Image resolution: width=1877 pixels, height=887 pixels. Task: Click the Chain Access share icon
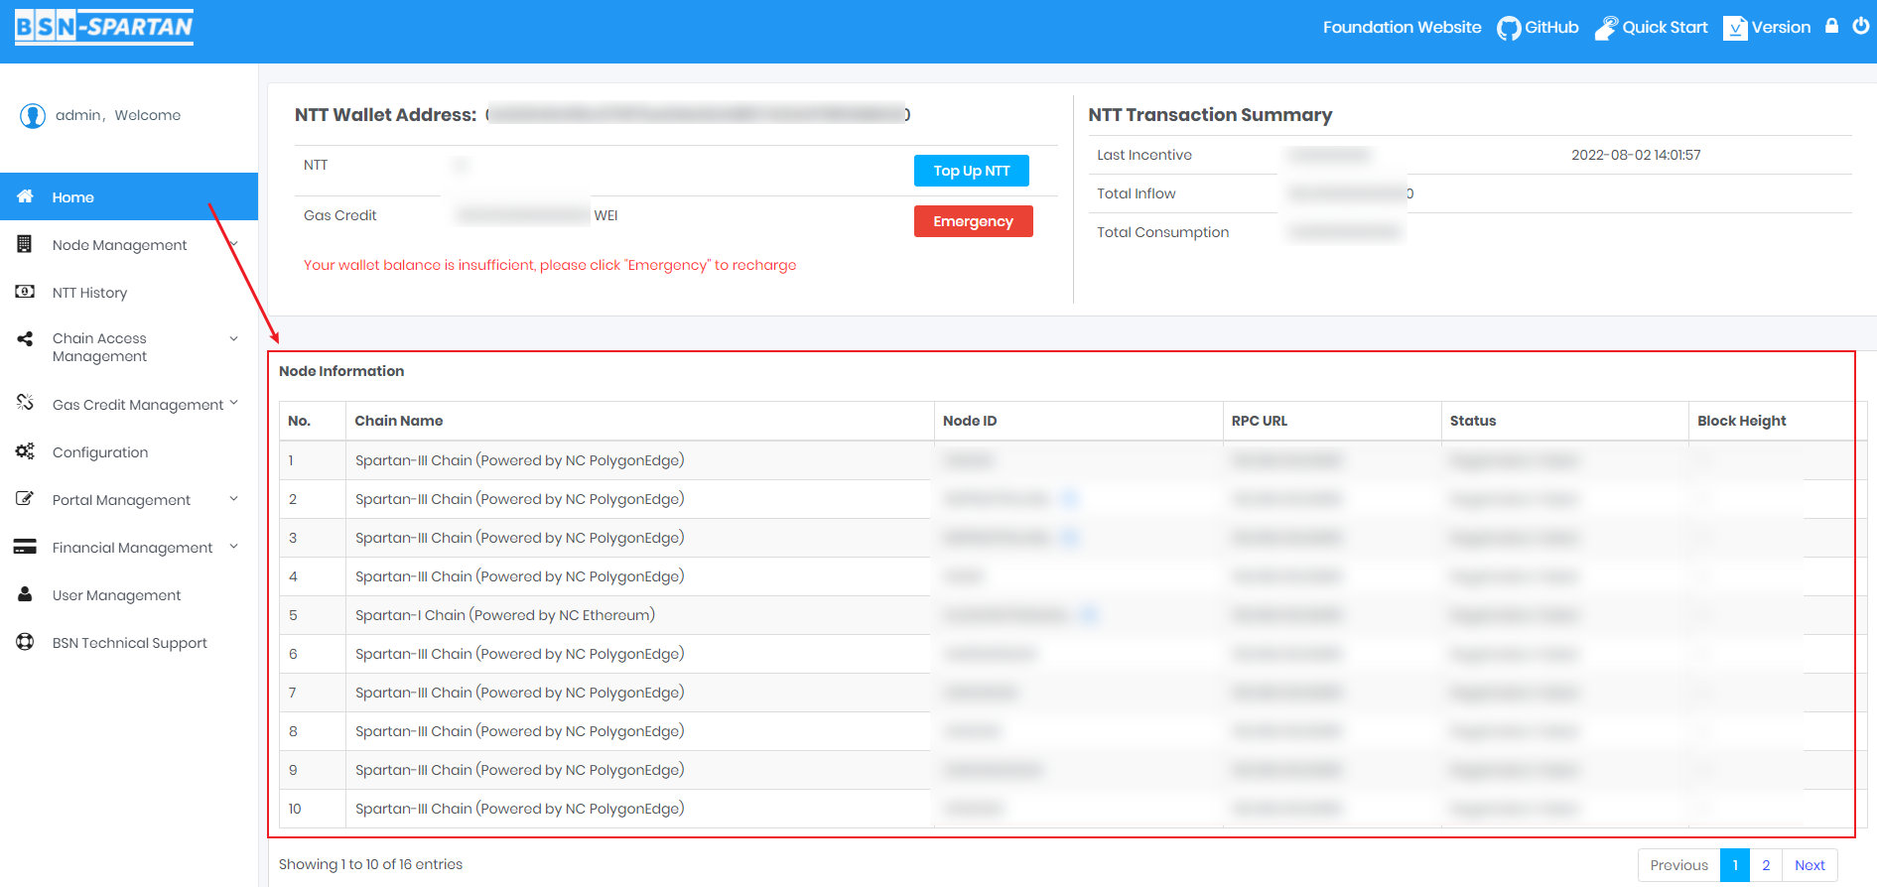25,338
